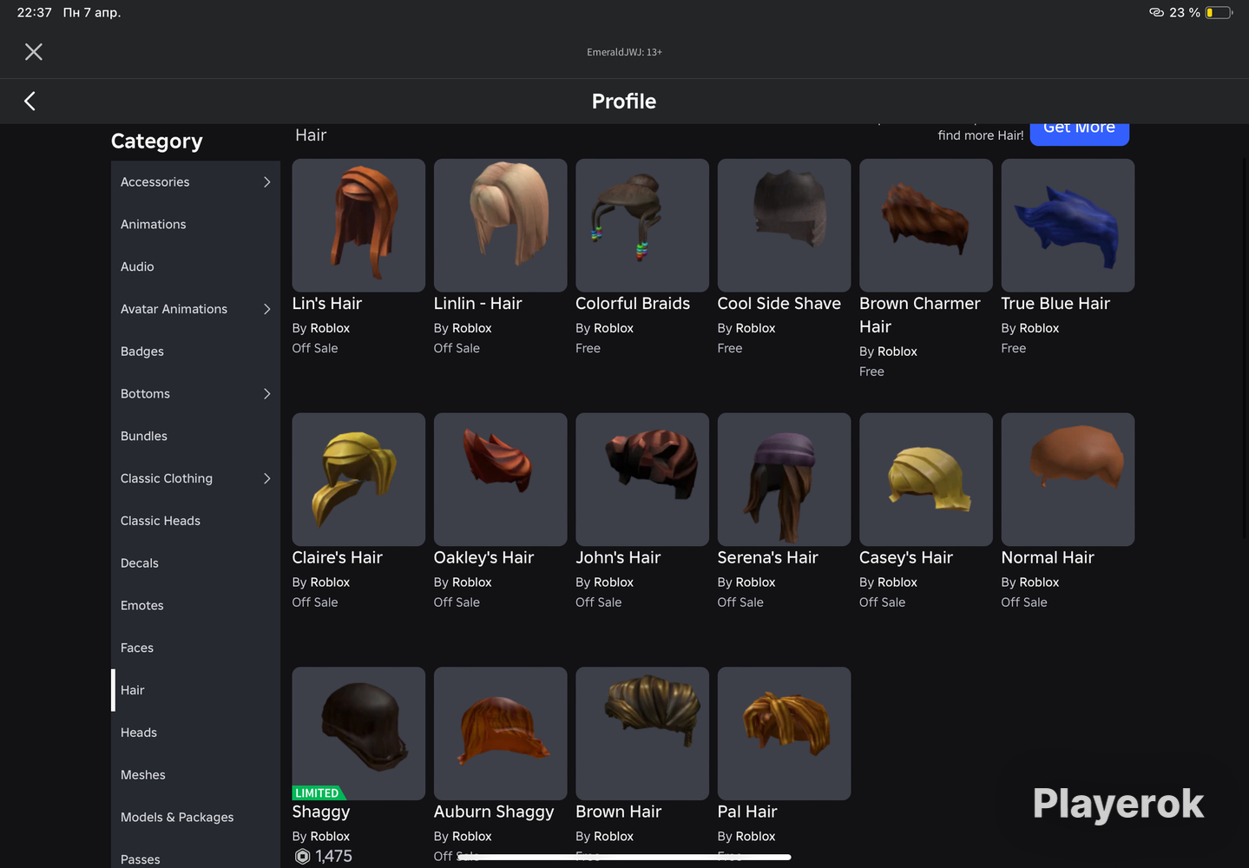Click the Free label under Colorful Braids
The image size is (1249, 868).
[588, 348]
